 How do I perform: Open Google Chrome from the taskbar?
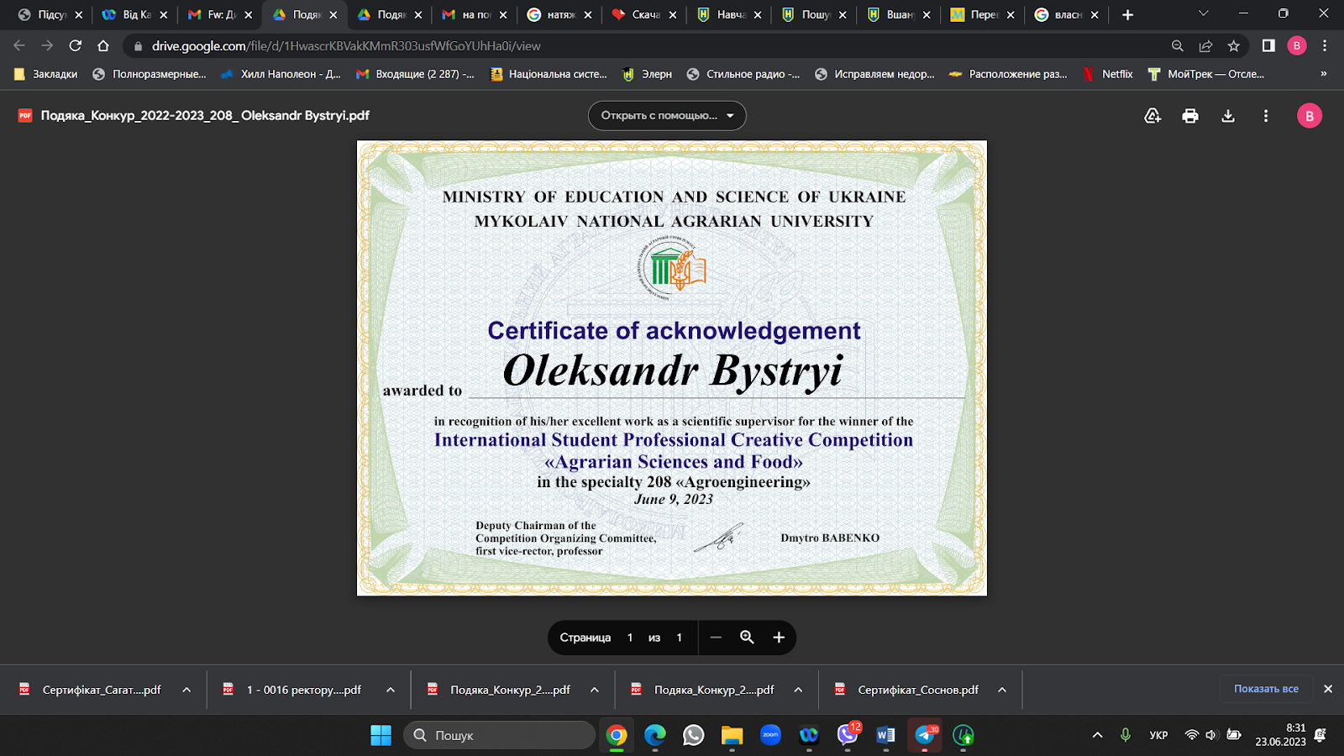point(617,735)
